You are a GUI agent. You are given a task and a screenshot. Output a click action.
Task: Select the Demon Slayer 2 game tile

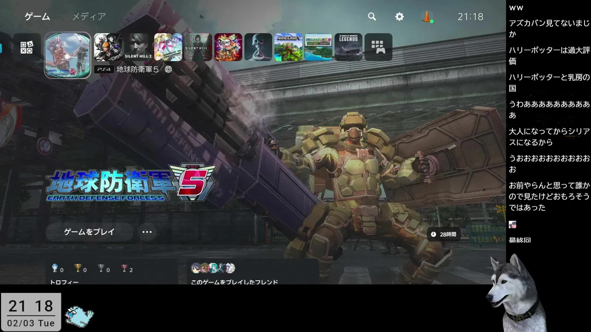click(x=228, y=47)
